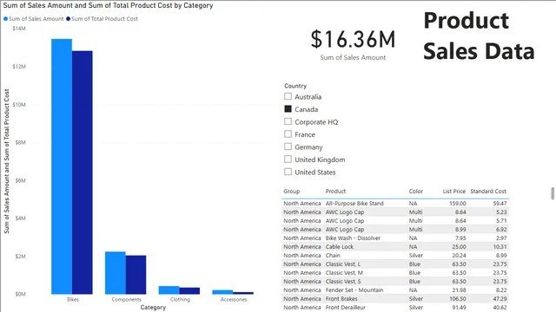Uncheck the Canada country checkbox
This screenshot has width=556, height=312.
[x=288, y=109]
